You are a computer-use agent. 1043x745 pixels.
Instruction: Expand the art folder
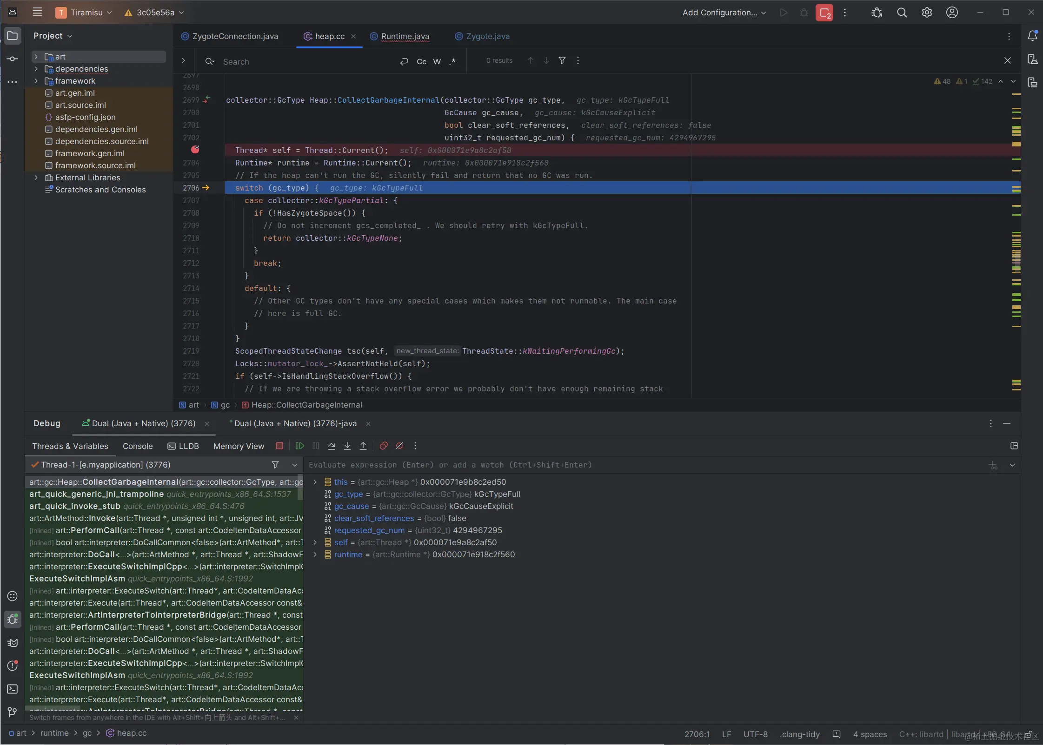pyautogui.click(x=36, y=57)
